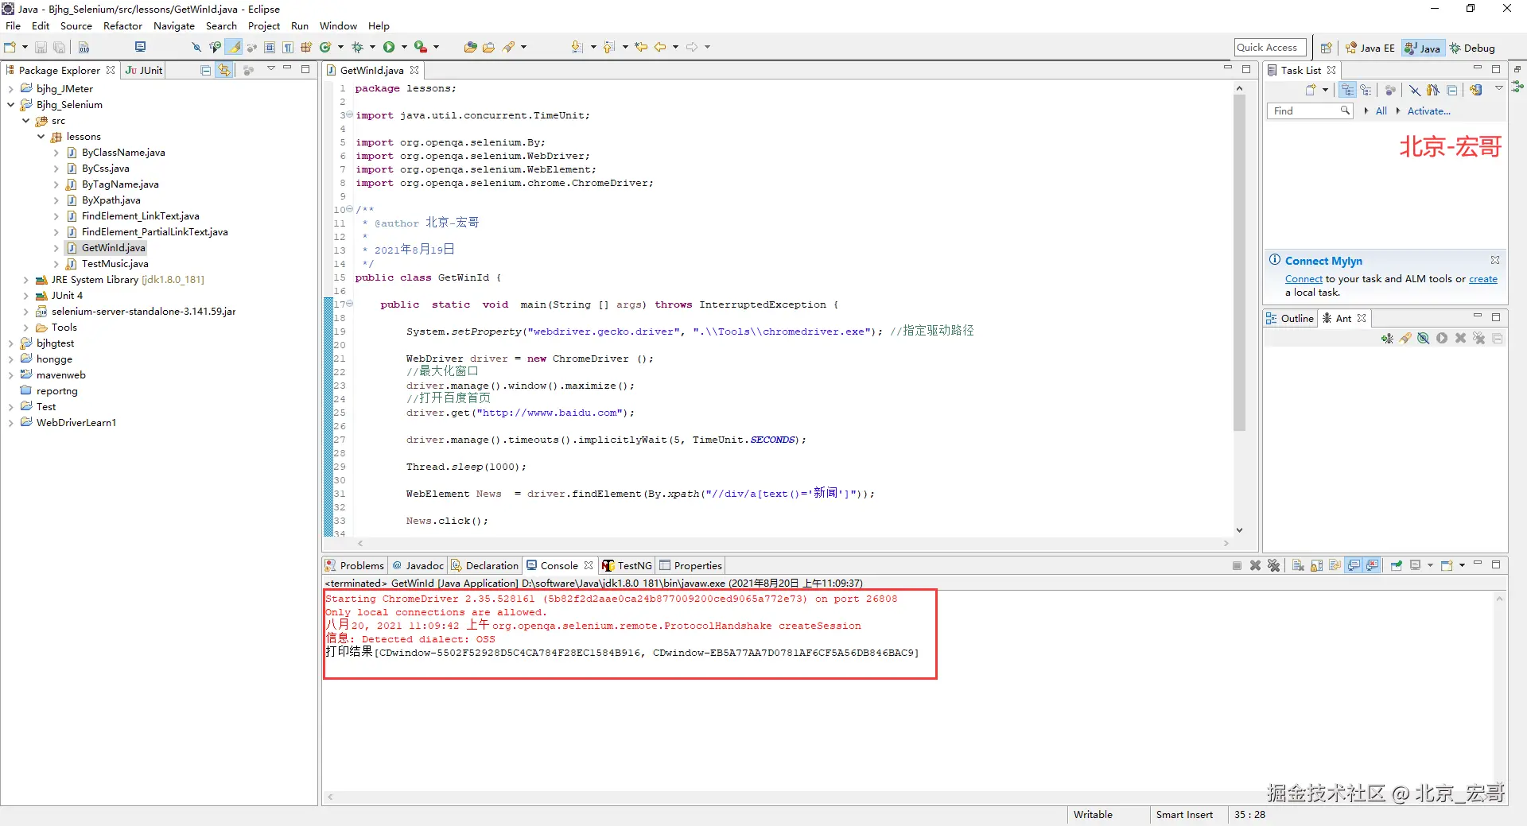Select GetWinId.java in Package Explorer
The image size is (1527, 826).
[x=114, y=248]
